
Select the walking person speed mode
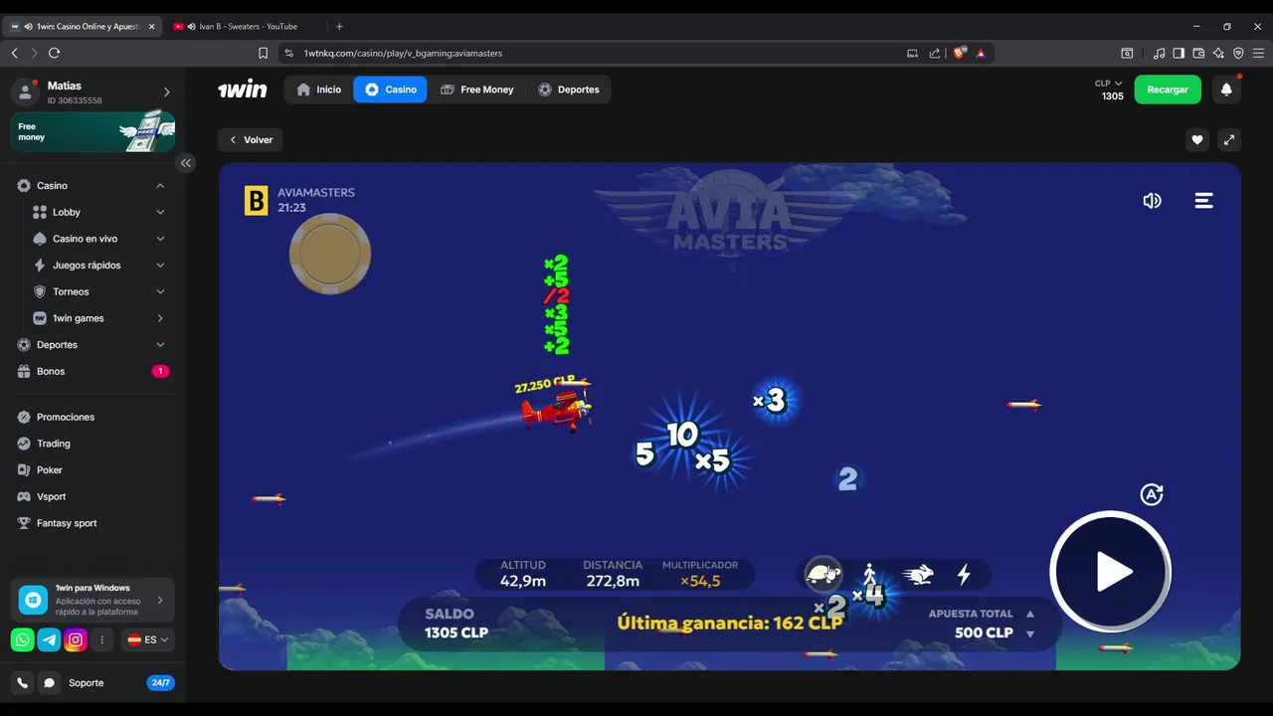tap(870, 574)
